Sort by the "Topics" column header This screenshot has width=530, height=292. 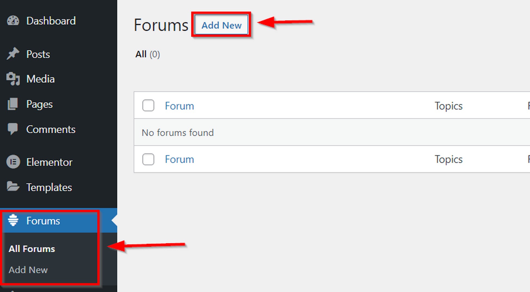[448, 106]
